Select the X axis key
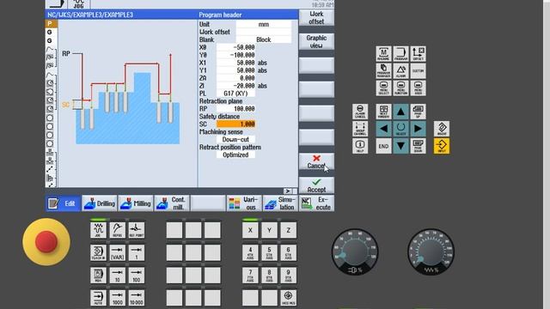The height and width of the screenshot is (309, 550). 250,230
